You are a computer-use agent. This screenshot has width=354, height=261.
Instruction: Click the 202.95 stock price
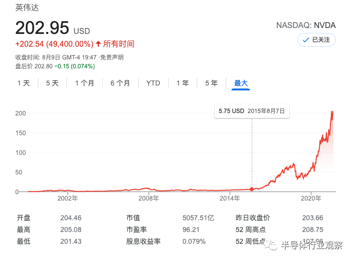[x=42, y=28]
